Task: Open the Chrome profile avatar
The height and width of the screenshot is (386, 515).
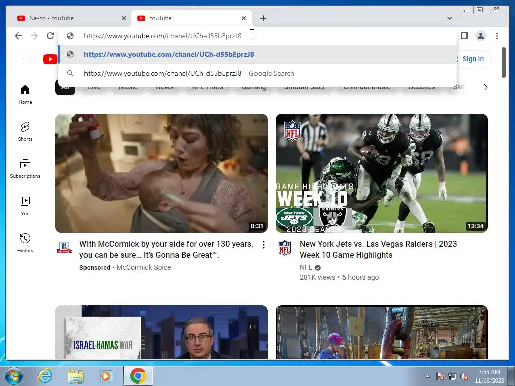Action: click(x=480, y=36)
